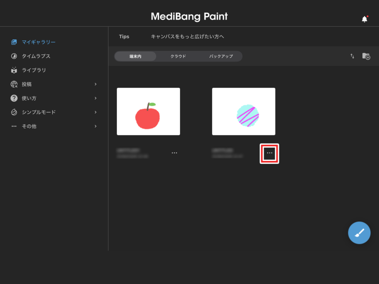Expand the その他 submenu chevron

tap(95, 126)
